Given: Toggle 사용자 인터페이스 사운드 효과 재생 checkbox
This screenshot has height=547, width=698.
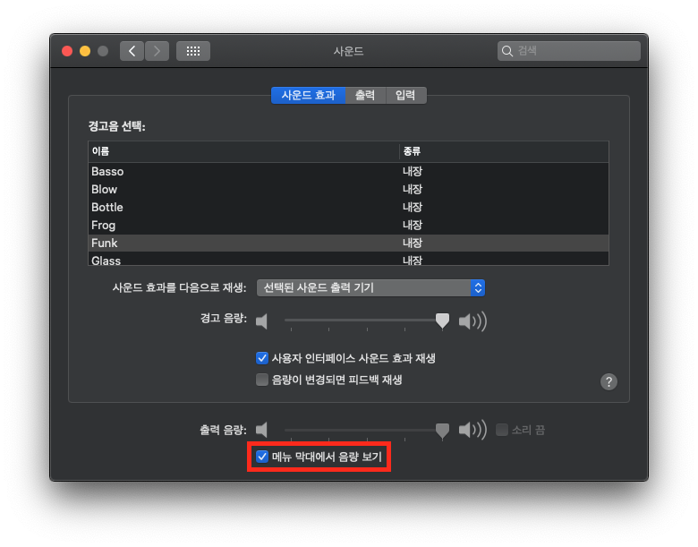Looking at the screenshot, I should 262,358.
